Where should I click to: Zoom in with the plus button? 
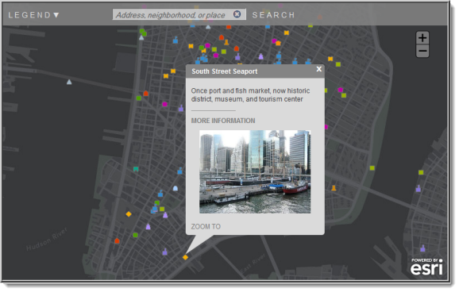coord(422,38)
